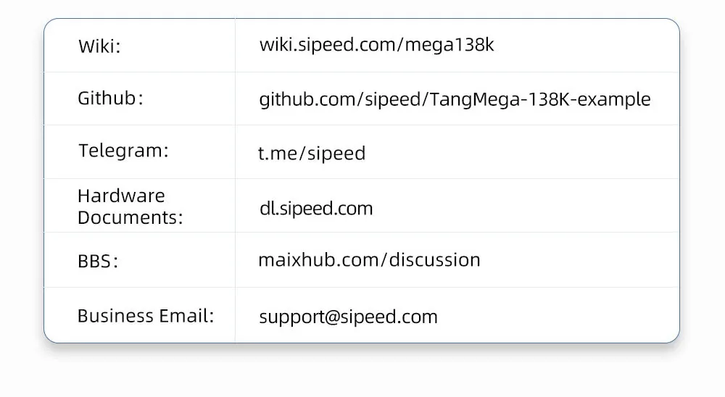Click the word Hardware in the label
725x397 pixels.
121,196
